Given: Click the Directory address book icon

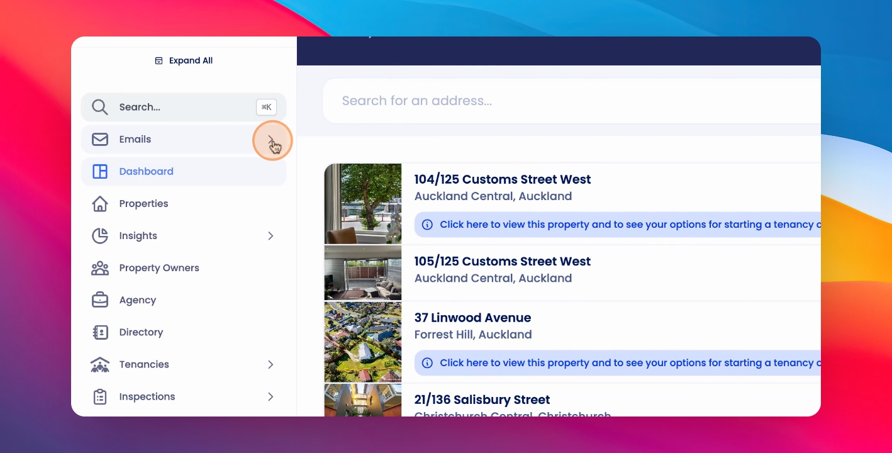Looking at the screenshot, I should (x=100, y=332).
